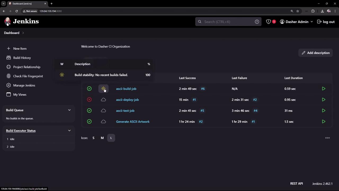339x191 pixels.
Task: Switch icon size to Small
Action: click(x=93, y=138)
